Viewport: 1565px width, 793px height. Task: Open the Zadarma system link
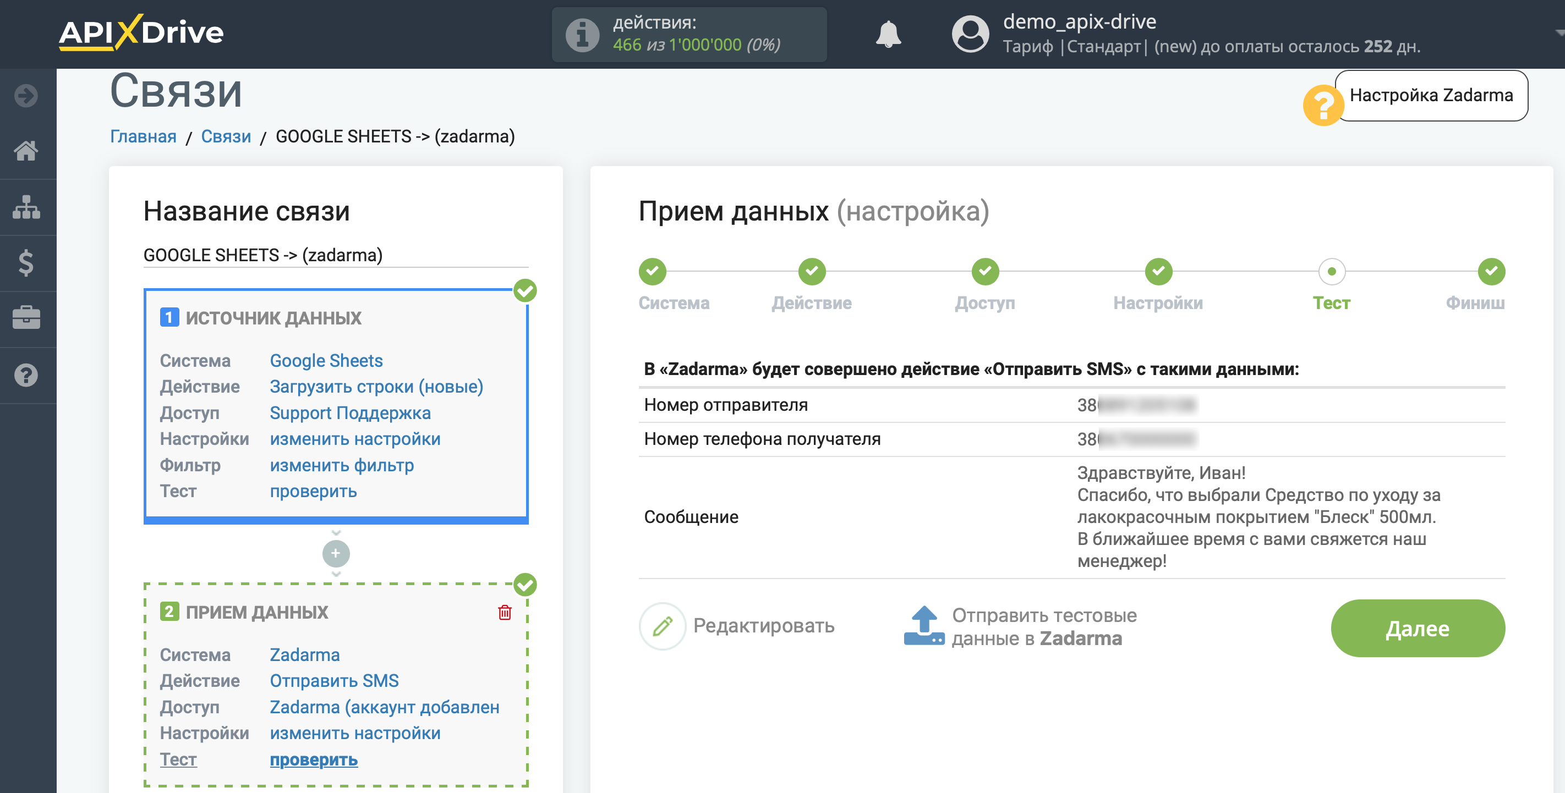(x=305, y=654)
